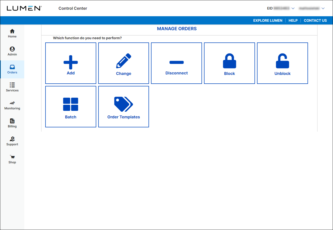Click the EID label text
333x230 pixels.
click(x=270, y=8)
